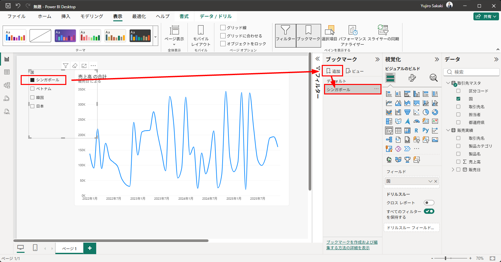Get more visuals via ellipsis

[417, 149]
